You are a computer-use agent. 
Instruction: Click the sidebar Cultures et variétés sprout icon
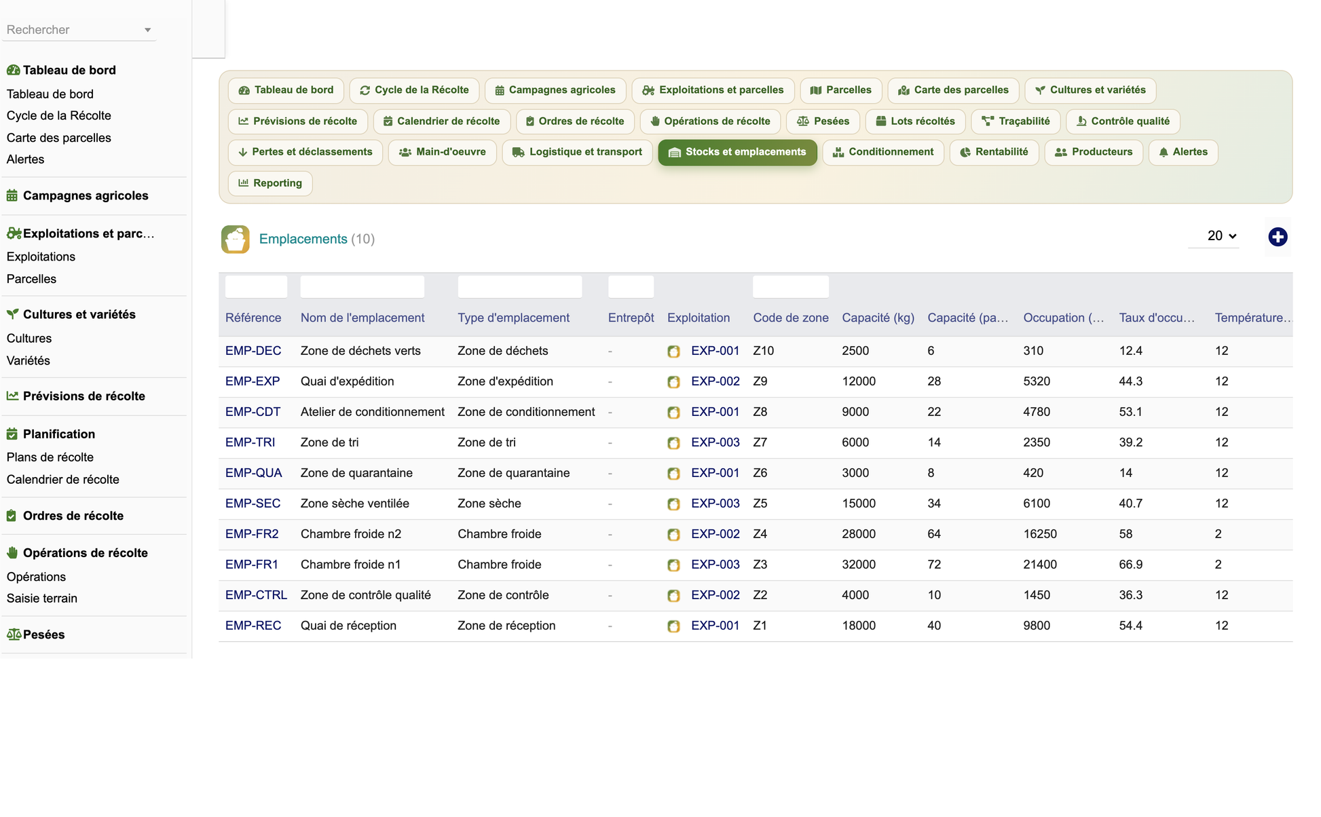click(x=12, y=314)
